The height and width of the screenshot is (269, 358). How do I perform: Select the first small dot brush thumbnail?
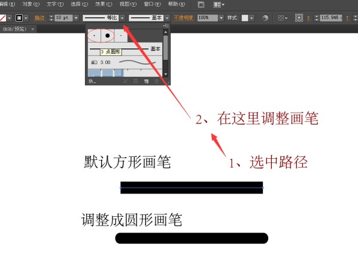tap(95, 36)
